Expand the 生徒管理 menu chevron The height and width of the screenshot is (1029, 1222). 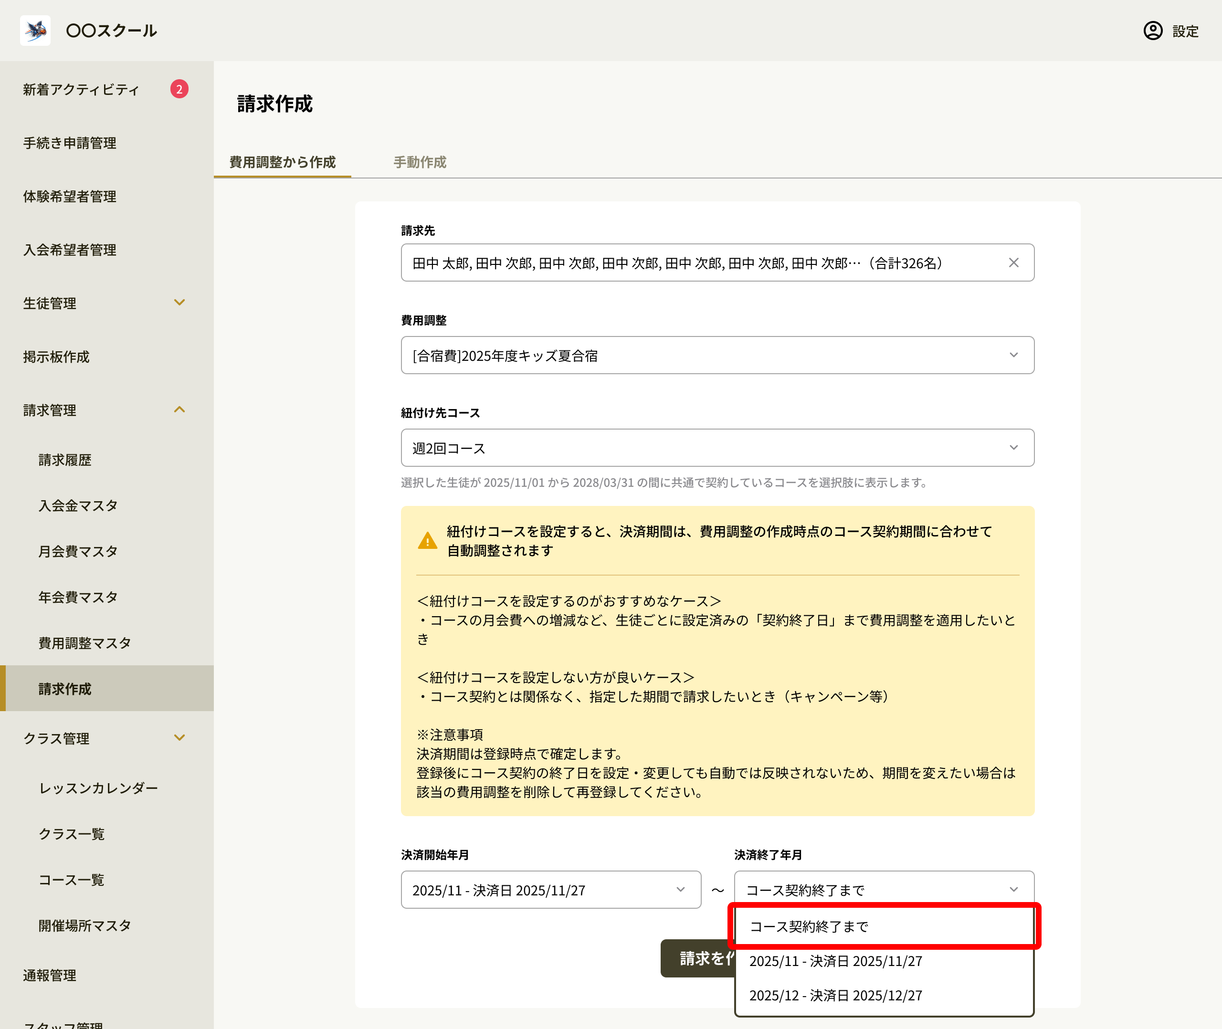coord(179,303)
